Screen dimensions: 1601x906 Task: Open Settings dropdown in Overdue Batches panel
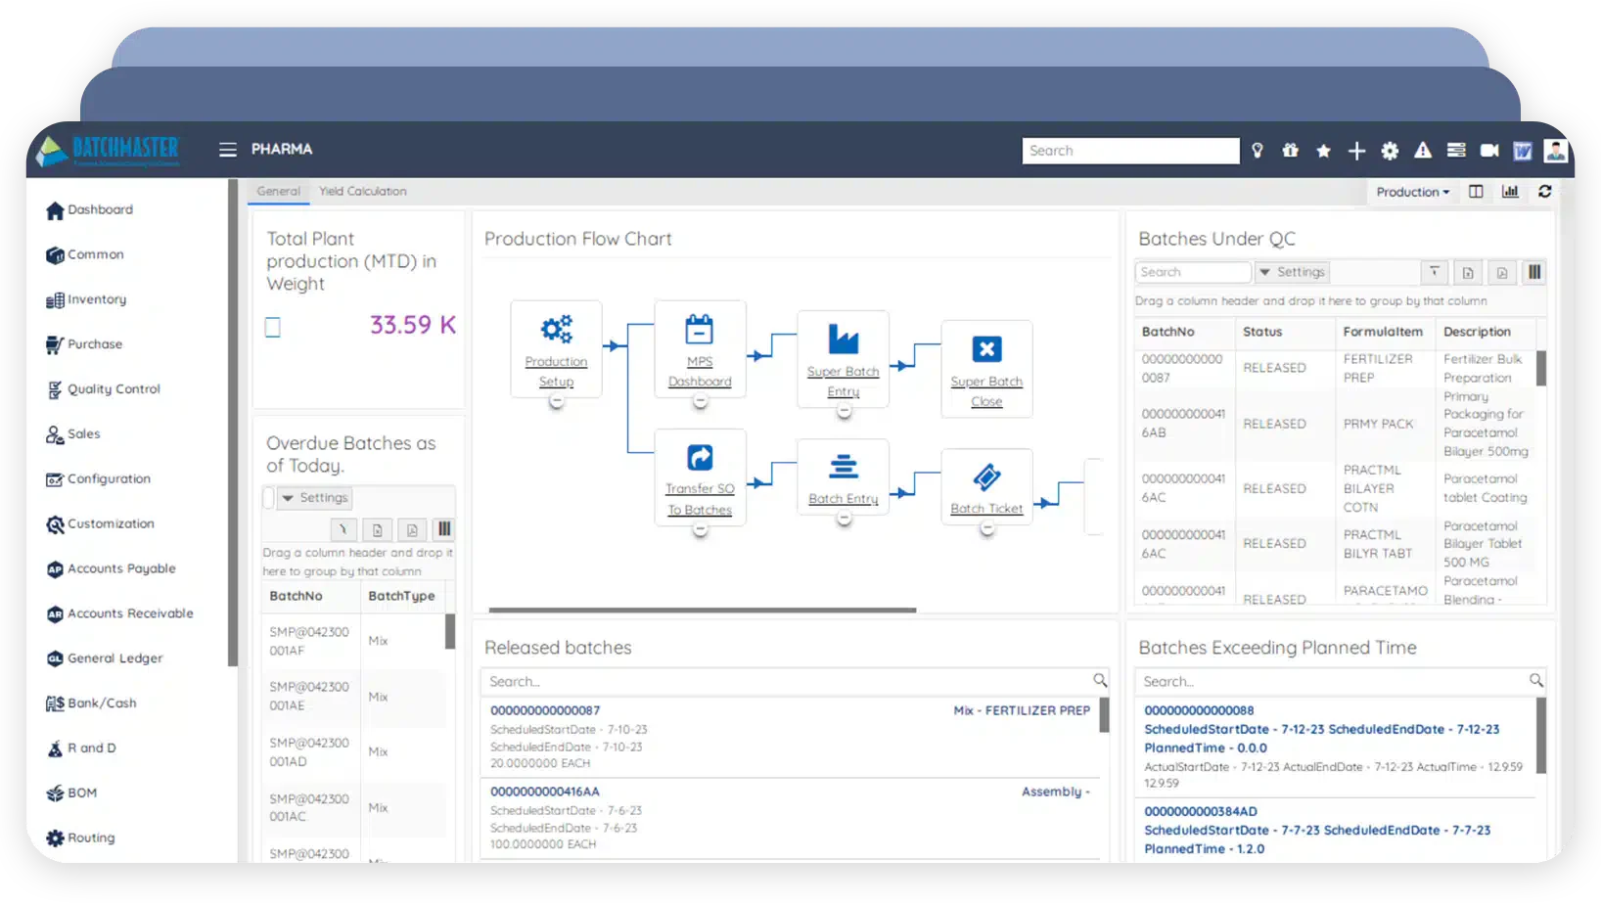coord(315,498)
